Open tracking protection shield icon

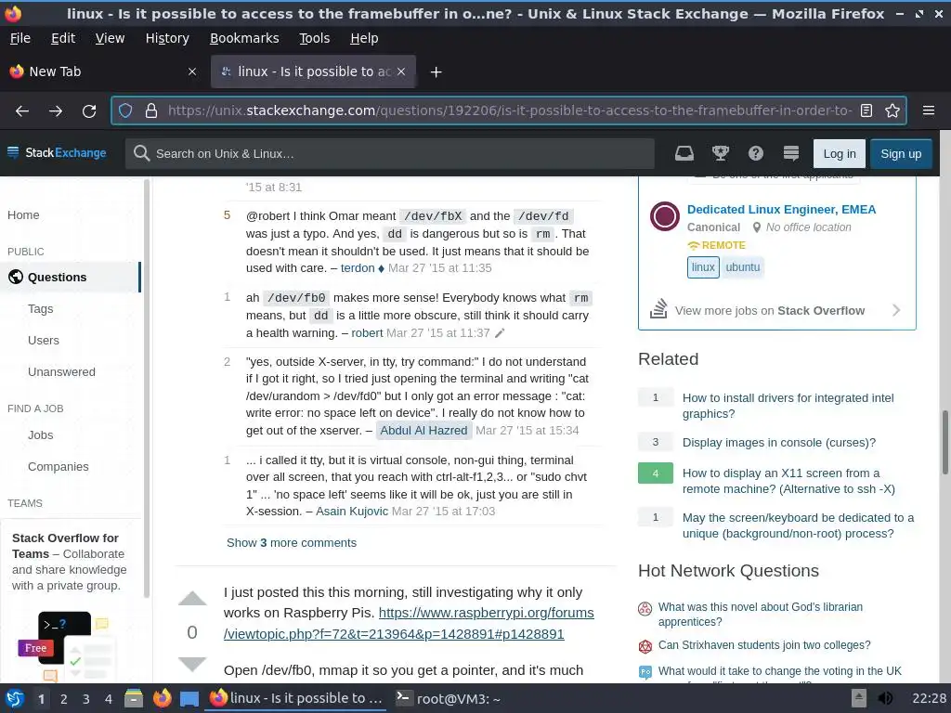tap(125, 111)
